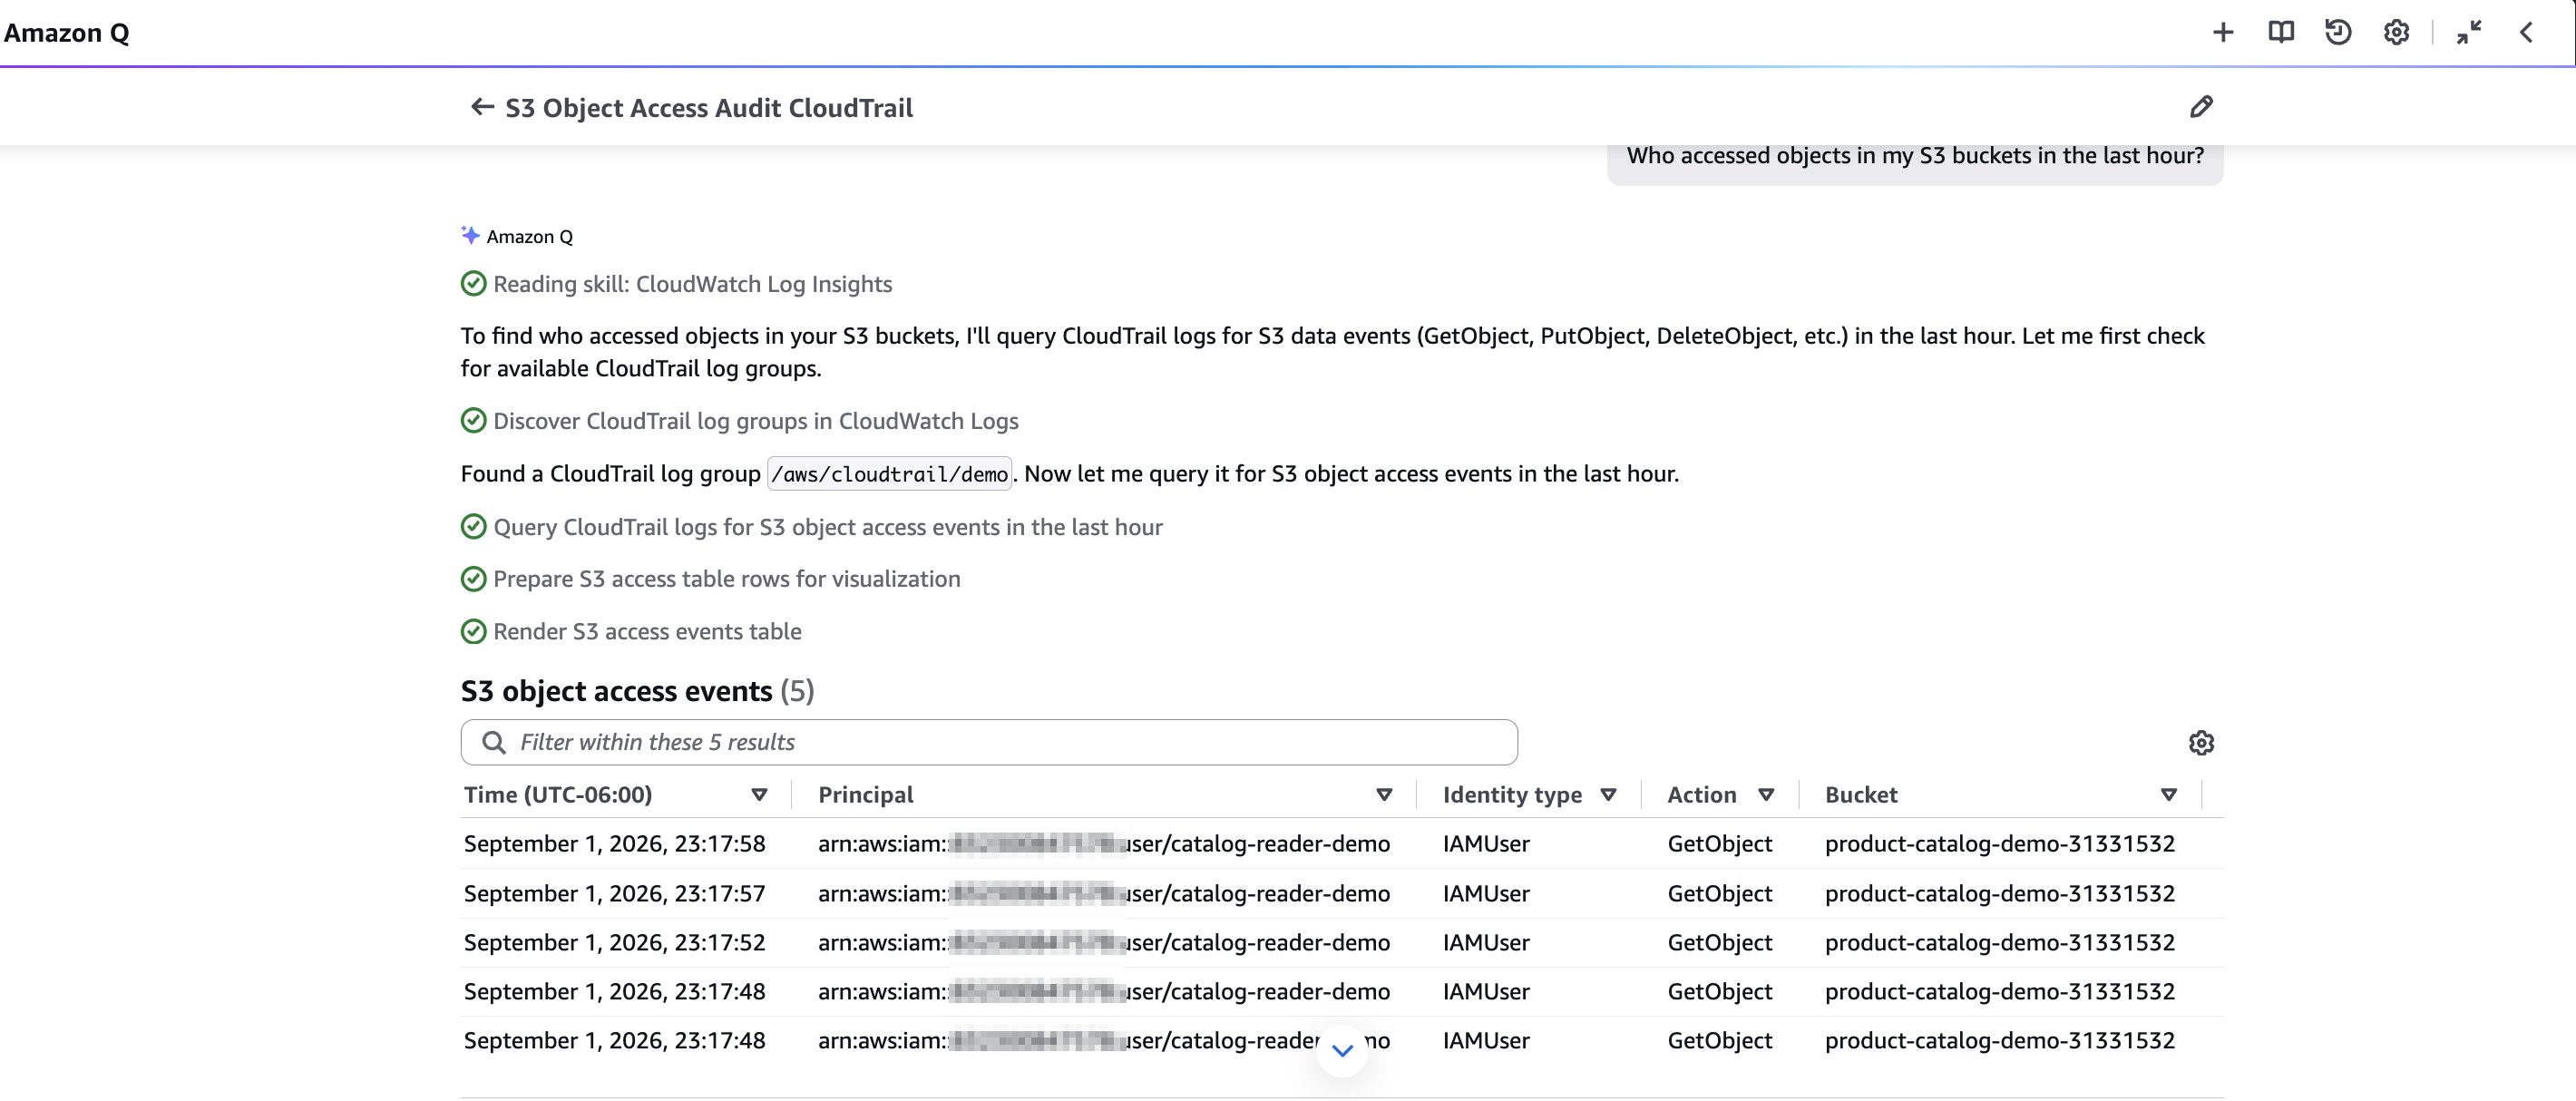Expand Discover CloudTrail log groups step
The width and height of the screenshot is (2576, 1101).
(739, 421)
